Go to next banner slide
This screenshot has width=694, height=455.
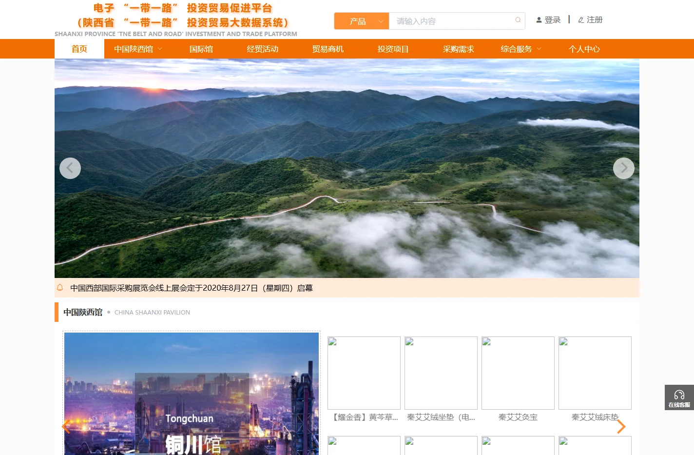[x=624, y=168]
